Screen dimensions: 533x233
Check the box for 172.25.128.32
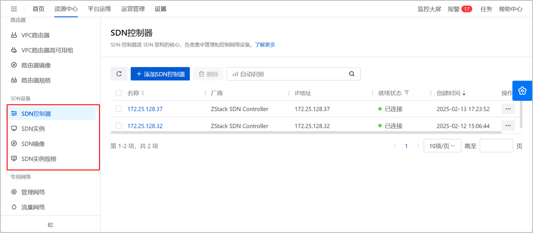pyautogui.click(x=119, y=126)
